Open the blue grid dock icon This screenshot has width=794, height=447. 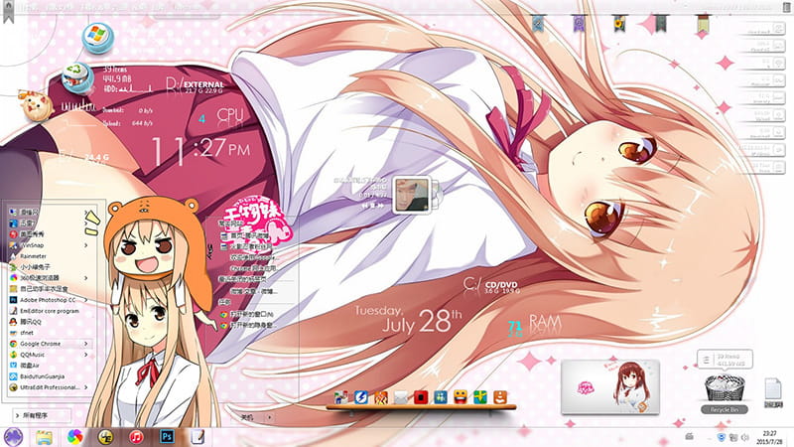(441, 397)
